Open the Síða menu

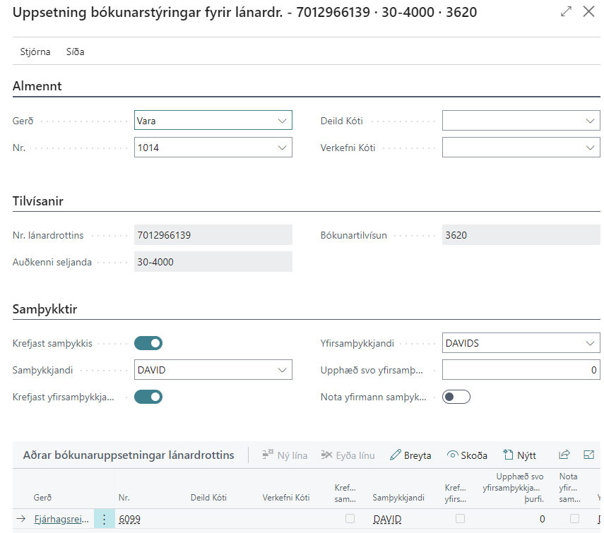(x=75, y=52)
